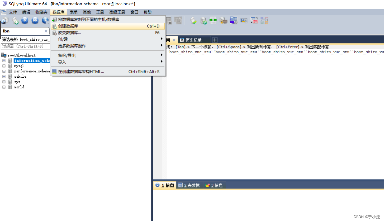Image resolution: width=384 pixels, height=221 pixels.
Task: Switch to the 2 表数据 tab
Action: [189, 185]
